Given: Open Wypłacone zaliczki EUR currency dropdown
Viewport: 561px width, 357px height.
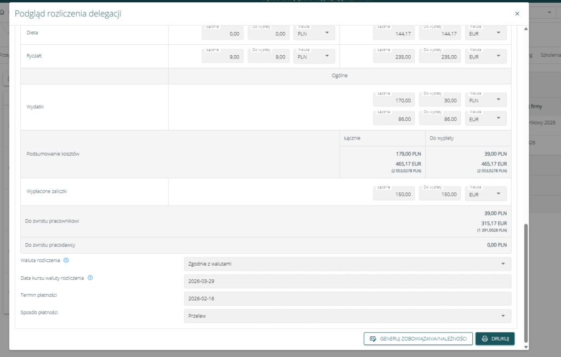Looking at the screenshot, I should pos(485,194).
